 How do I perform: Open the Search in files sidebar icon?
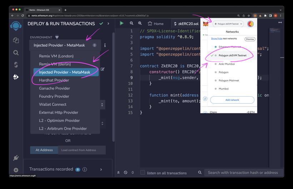click(16, 53)
